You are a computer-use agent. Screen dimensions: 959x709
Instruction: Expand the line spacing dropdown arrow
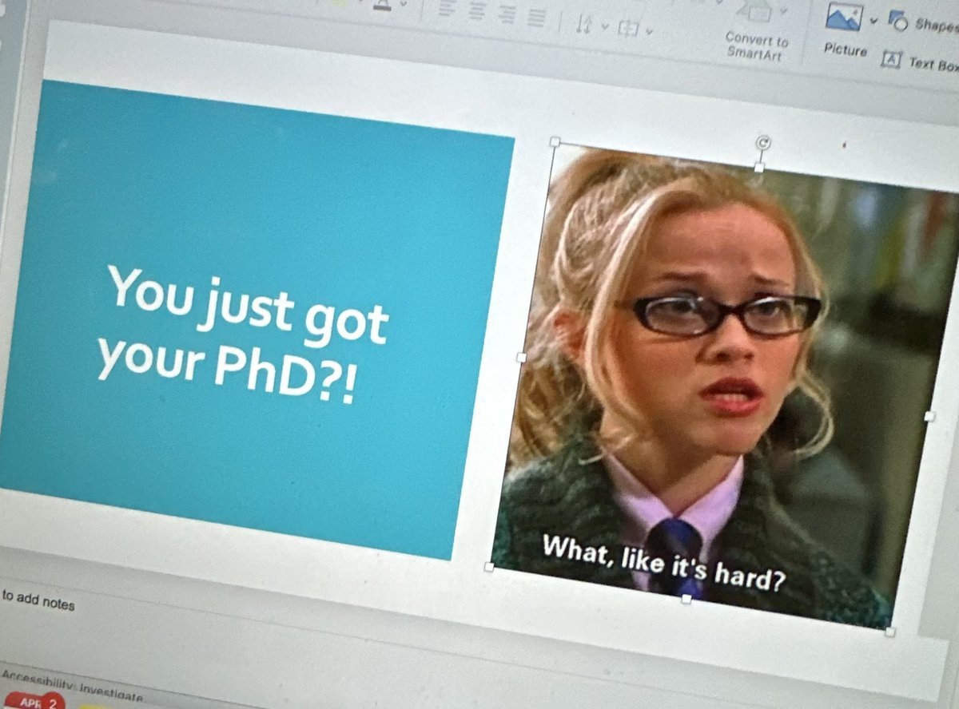604,26
